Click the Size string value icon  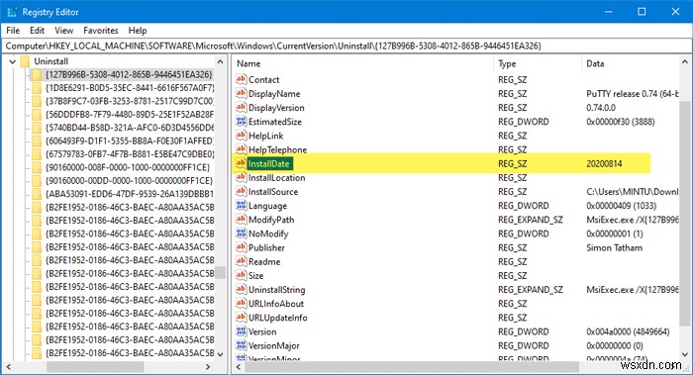pyautogui.click(x=241, y=276)
